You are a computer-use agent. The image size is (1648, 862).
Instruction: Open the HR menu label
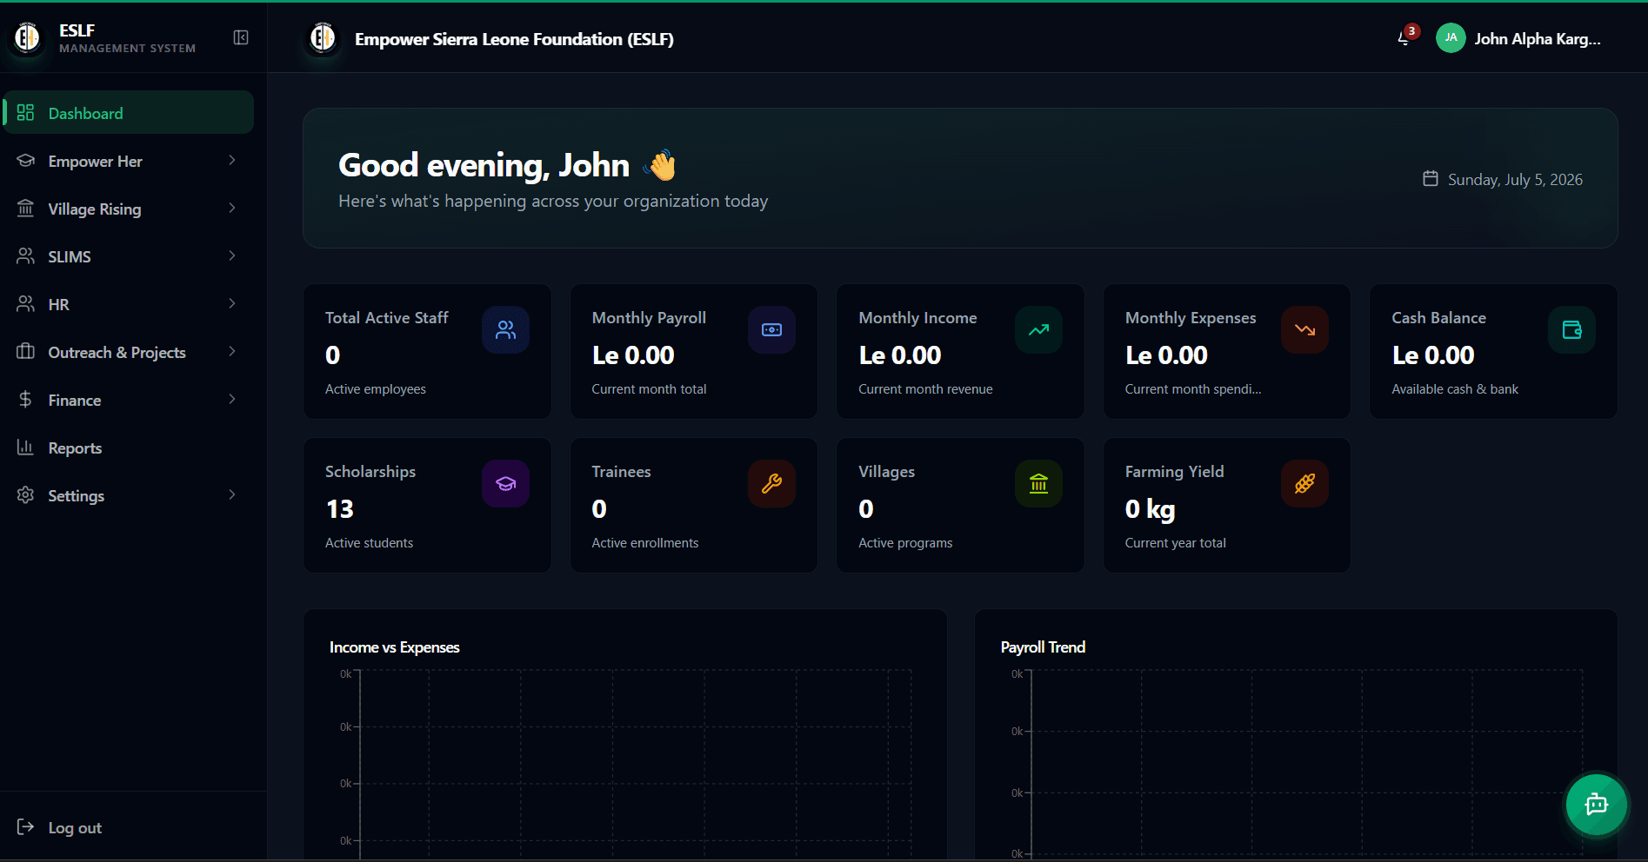click(x=58, y=304)
